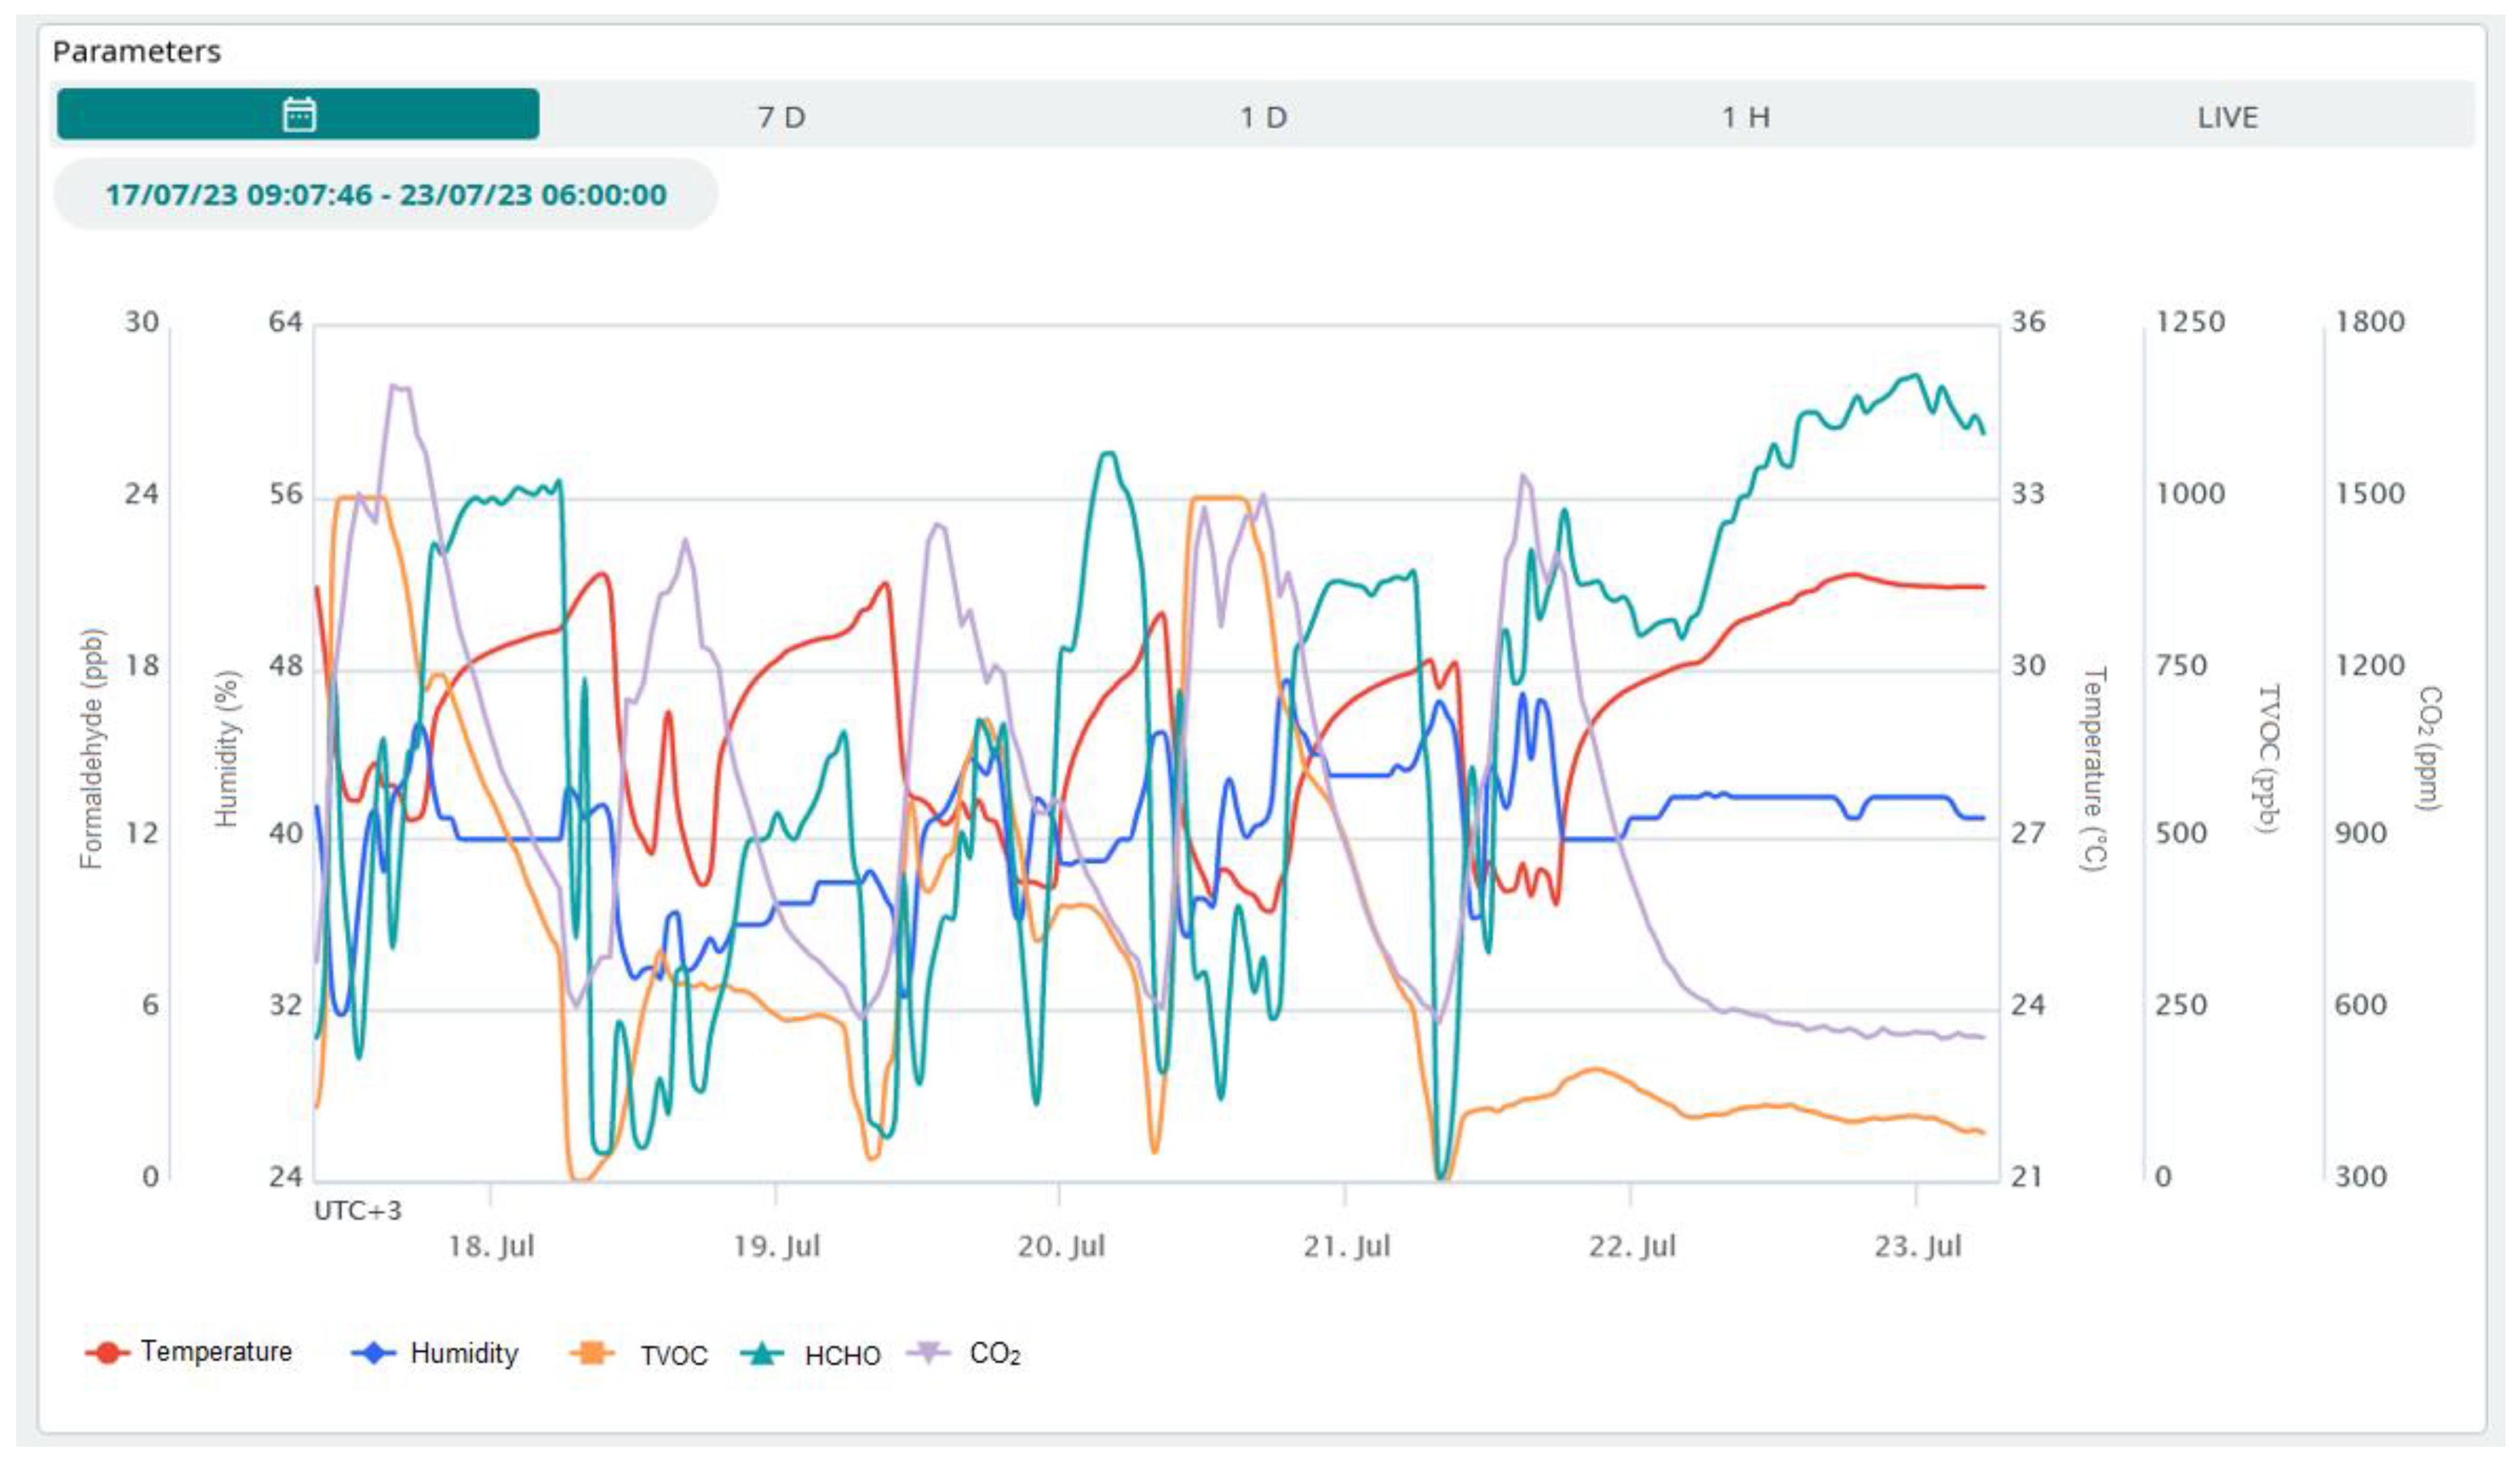Viewport: 2520px width, 1463px height.
Task: Open the 17/07/23 - 23/07/23 date range picker
Action: click(386, 194)
